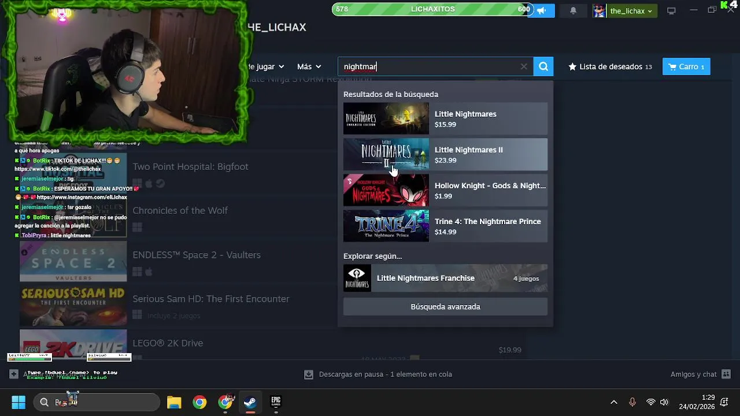Click the Búsqueda avanzada button
Image resolution: width=740 pixels, height=416 pixels.
445,307
